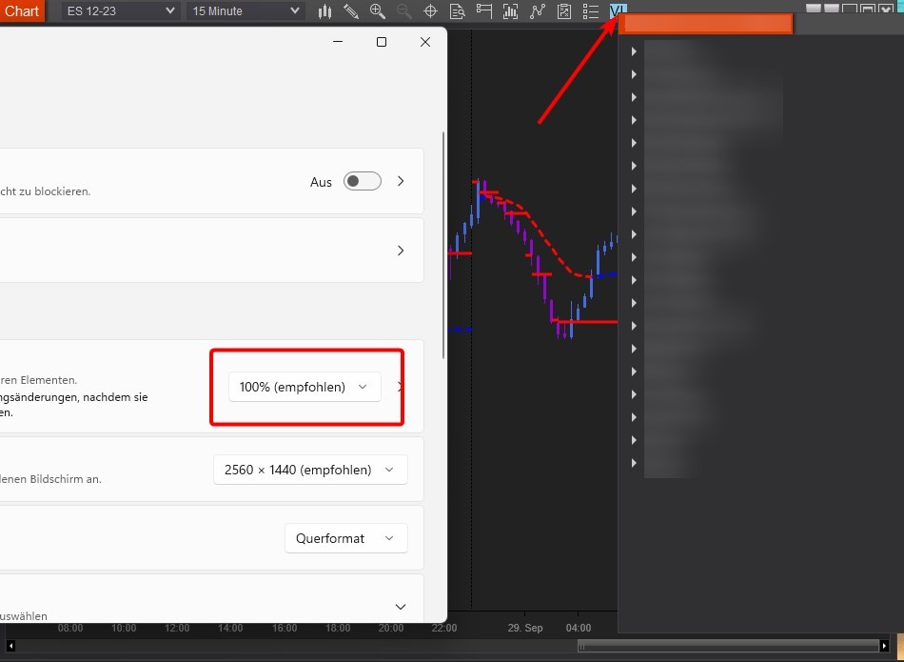
Task: Maximize the Windows settings window
Action: coord(381,42)
